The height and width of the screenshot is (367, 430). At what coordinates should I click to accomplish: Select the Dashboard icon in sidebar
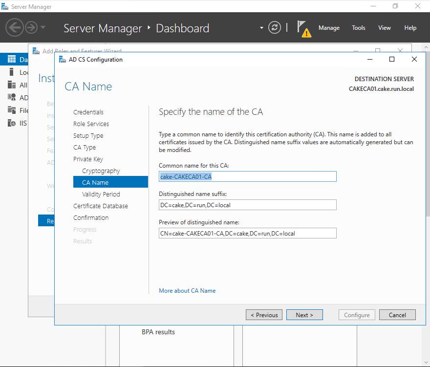point(12,59)
